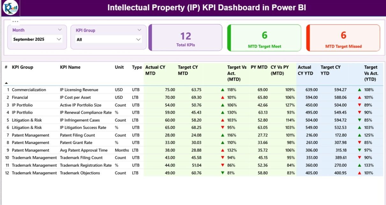Click MTD red up arrow for Avg Patent Approval Time
The height and width of the screenshot is (205, 386).
tap(223, 150)
